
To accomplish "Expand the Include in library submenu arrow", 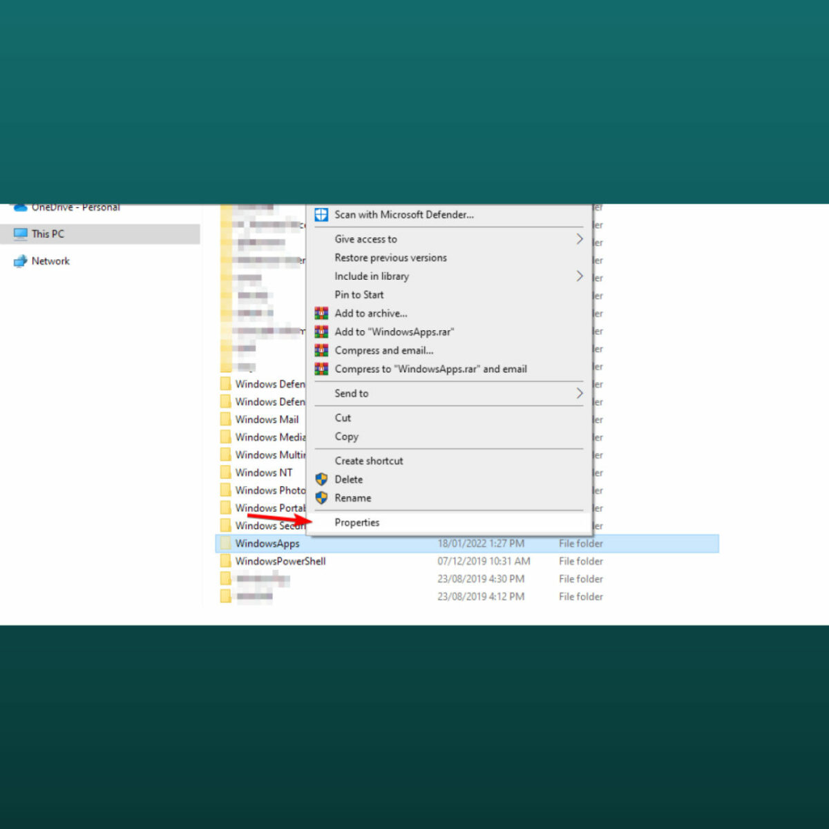I will tap(579, 276).
